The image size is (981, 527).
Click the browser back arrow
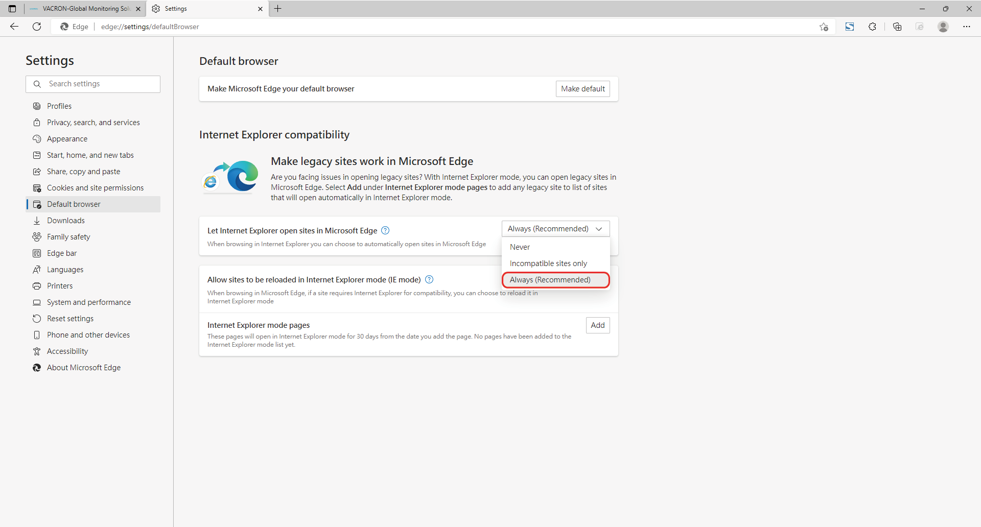click(14, 27)
